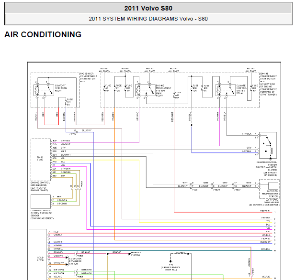Click the Climate Control System Relay symbol
The width and height of the screenshot is (295, 280).
point(226,90)
